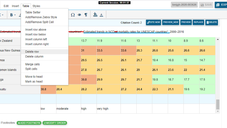Click the Current Session timer label
The width and height of the screenshot is (227, 128).
pos(114,3)
